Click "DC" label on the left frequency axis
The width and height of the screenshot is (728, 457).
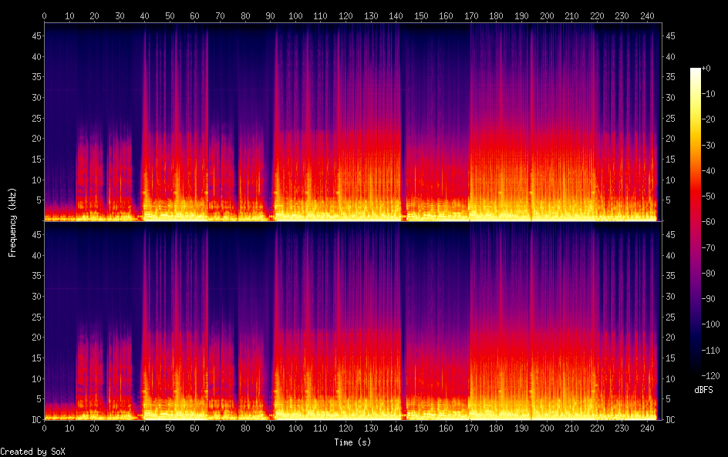[36, 420]
